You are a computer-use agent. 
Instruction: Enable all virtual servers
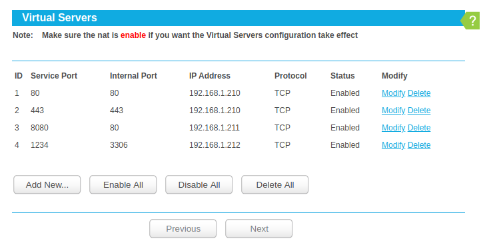click(123, 184)
